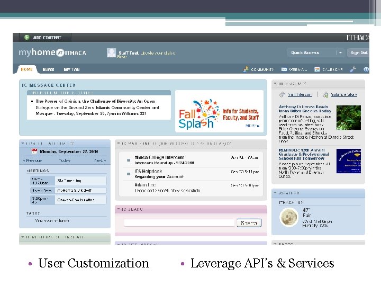Image resolution: width=381 pixels, height=286 pixels.
Task: Click the Visit Intercom icon
Action: pyautogui.click(x=282, y=94)
